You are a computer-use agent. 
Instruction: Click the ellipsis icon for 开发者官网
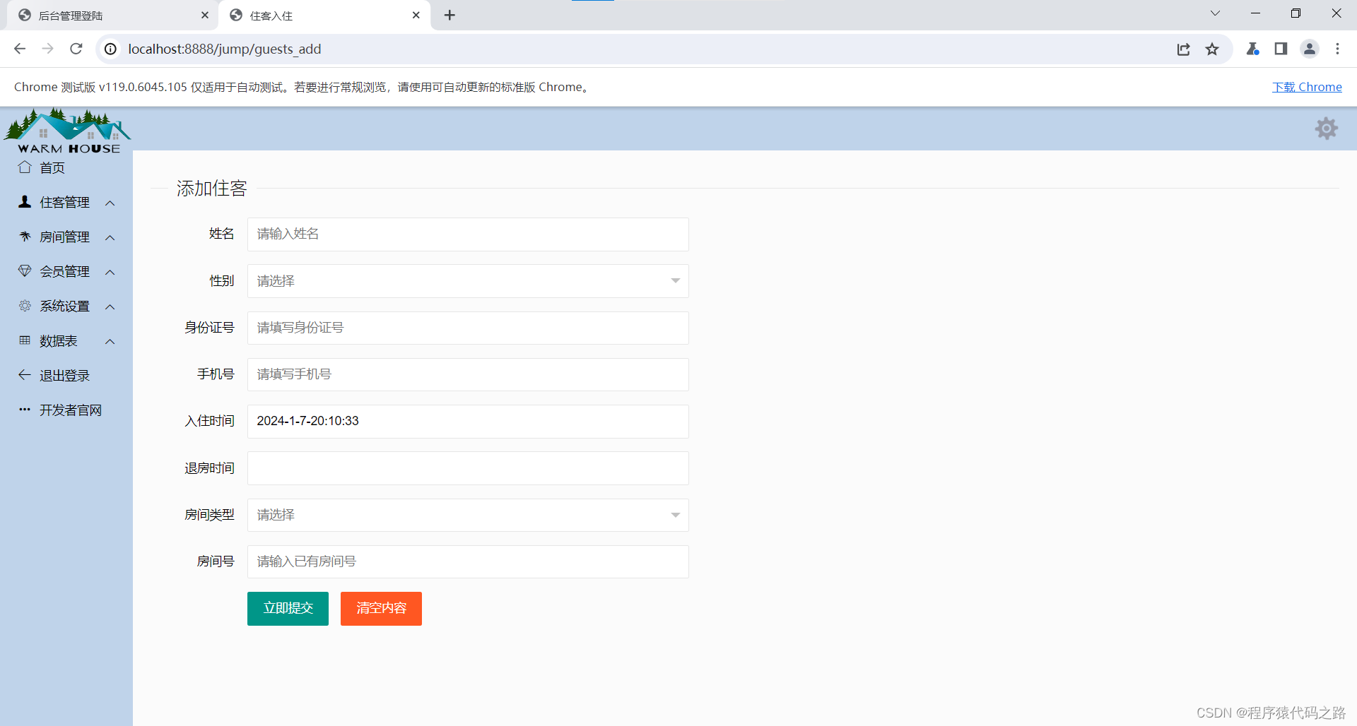coord(25,410)
